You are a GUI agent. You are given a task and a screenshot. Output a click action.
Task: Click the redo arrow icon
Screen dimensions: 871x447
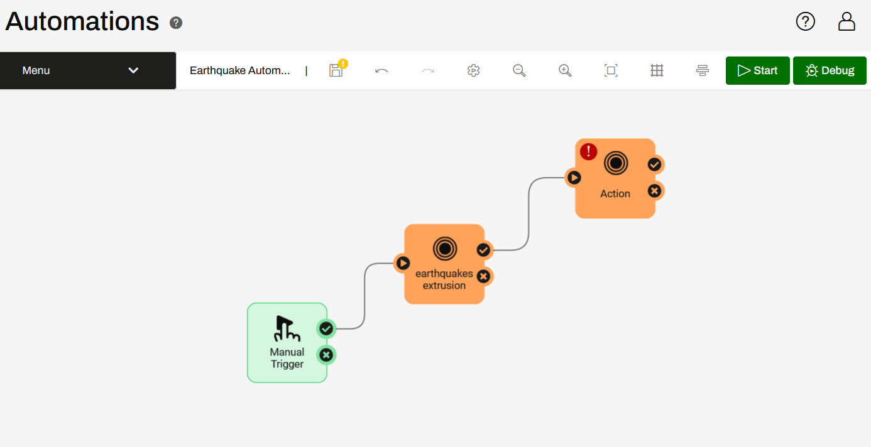[427, 70]
